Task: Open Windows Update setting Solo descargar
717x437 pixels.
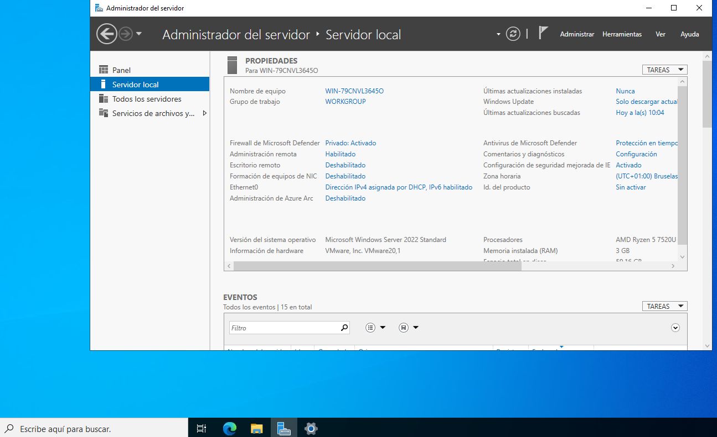Action: tap(647, 102)
